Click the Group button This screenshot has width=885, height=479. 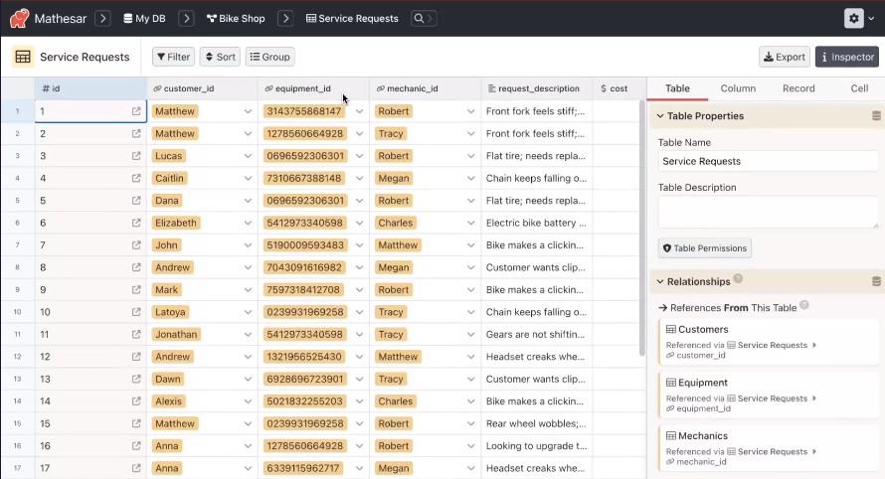pos(269,57)
